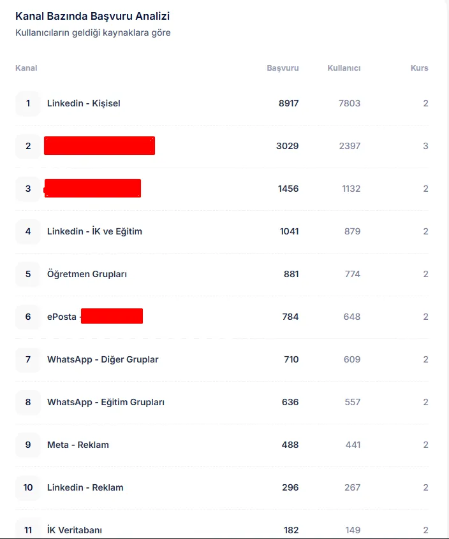
Task: Select the ePosta channel label
Action: coord(62,317)
